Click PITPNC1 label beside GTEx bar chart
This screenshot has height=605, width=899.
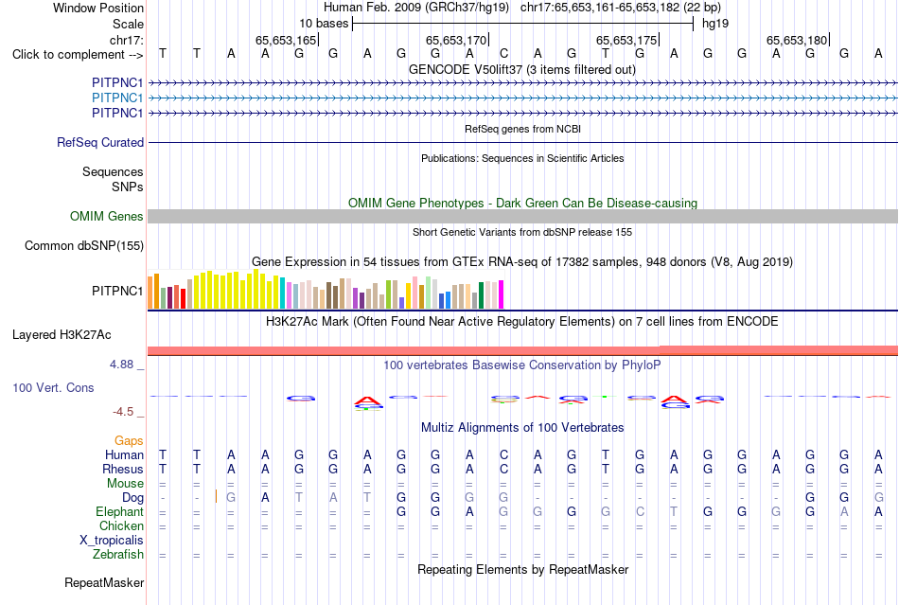pyautogui.click(x=117, y=291)
